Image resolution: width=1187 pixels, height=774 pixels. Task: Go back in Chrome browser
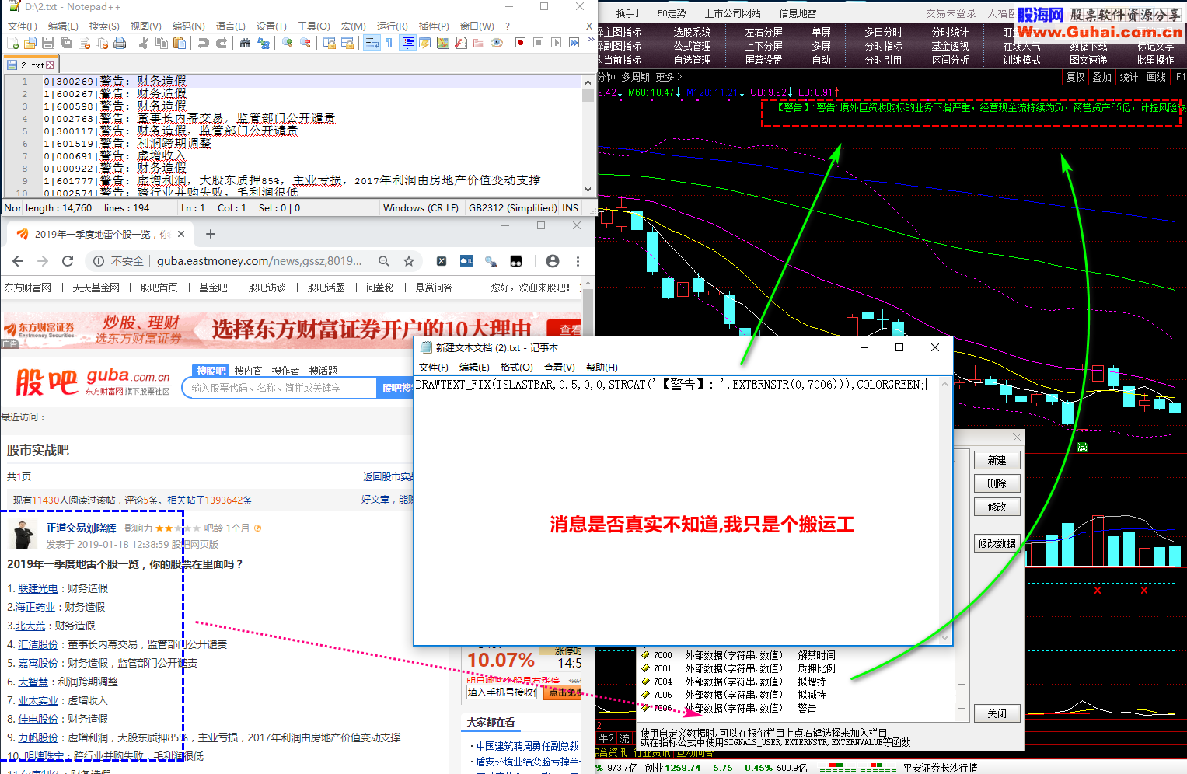click(x=17, y=261)
